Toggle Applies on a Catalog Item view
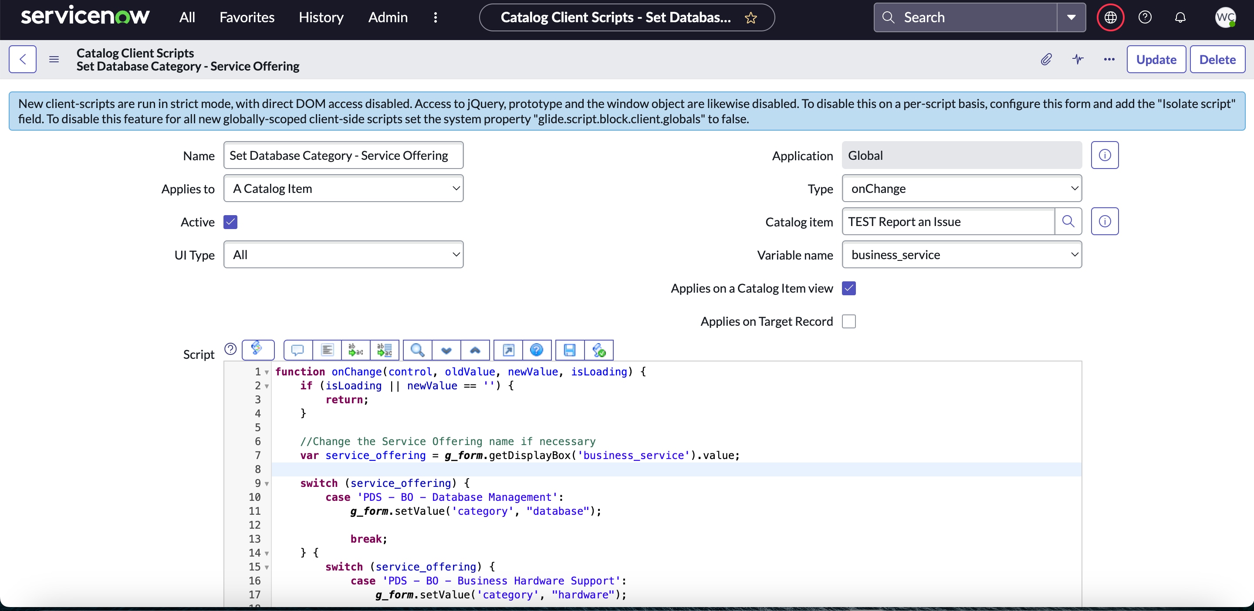Viewport: 1254px width, 611px height. tap(848, 288)
